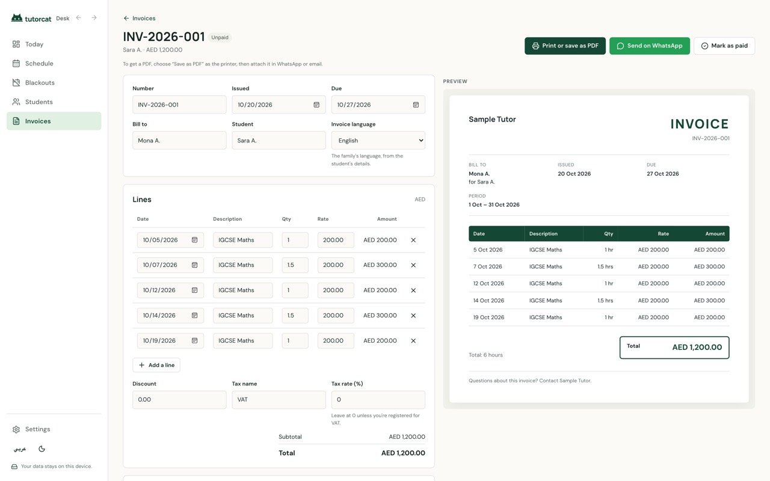Toggle dark mode moon icon
This screenshot has width=770, height=481.
pyautogui.click(x=42, y=449)
